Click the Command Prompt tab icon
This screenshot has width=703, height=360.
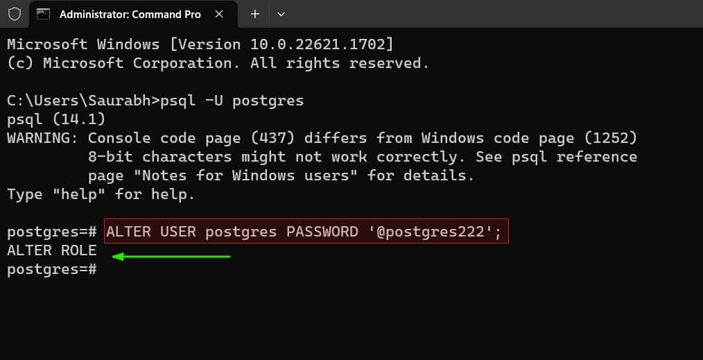pyautogui.click(x=43, y=14)
